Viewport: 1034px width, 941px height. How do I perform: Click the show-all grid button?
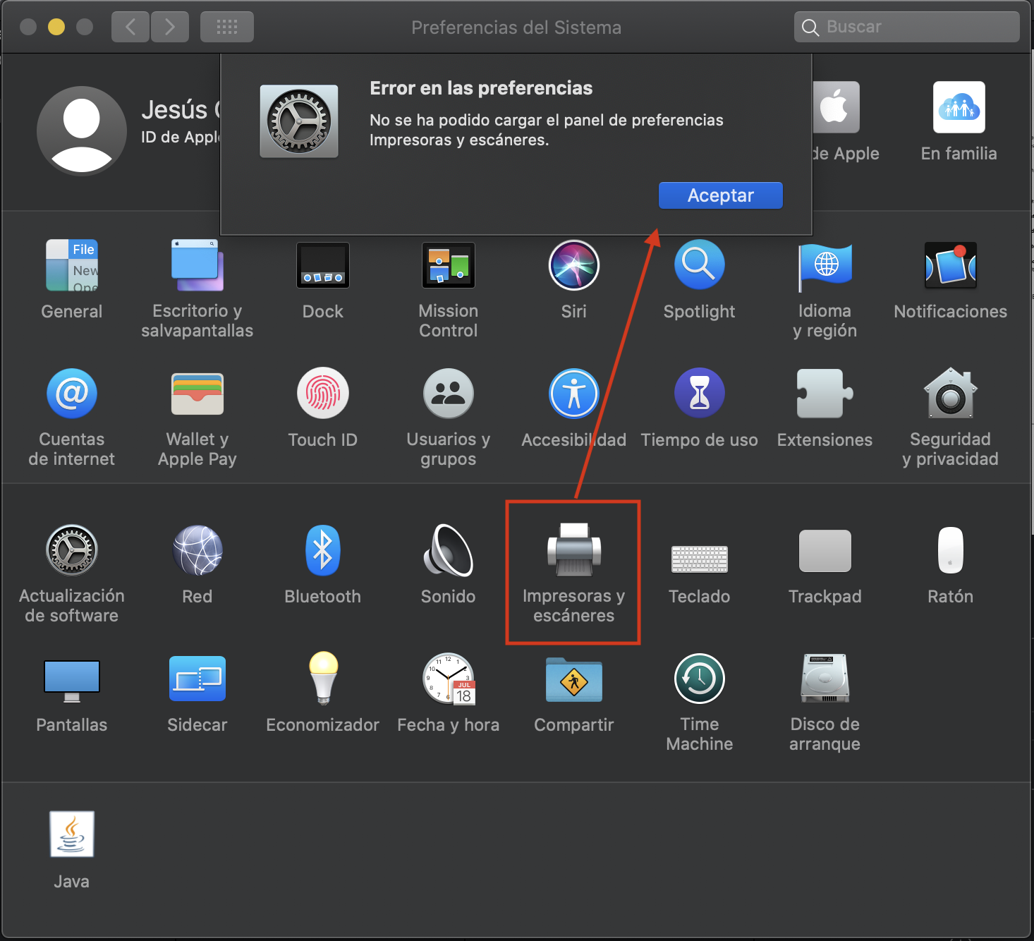(x=226, y=27)
